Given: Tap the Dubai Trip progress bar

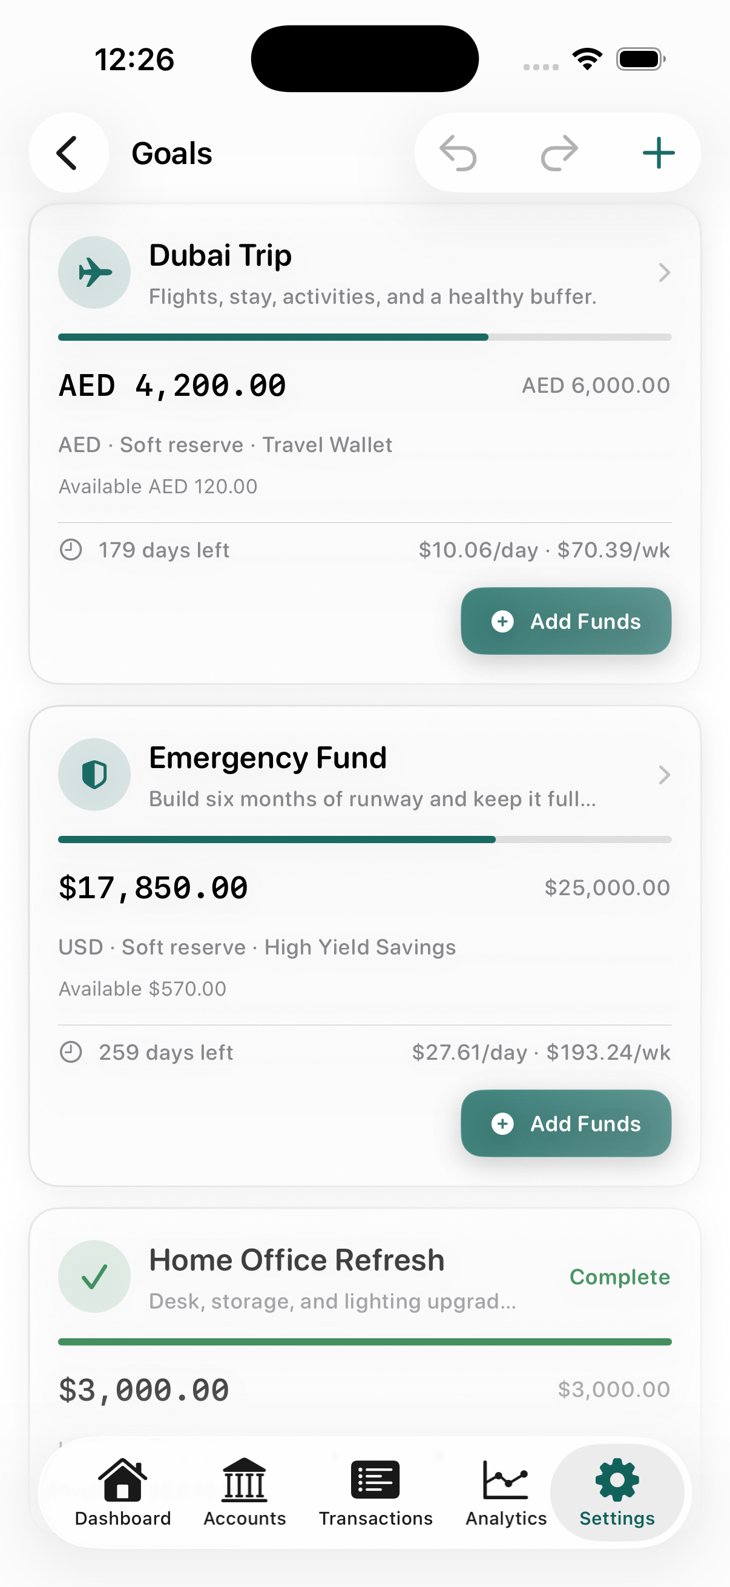Looking at the screenshot, I should [364, 337].
